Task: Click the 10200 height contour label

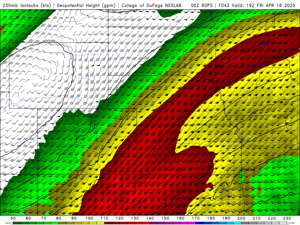Action: (x=49, y=41)
